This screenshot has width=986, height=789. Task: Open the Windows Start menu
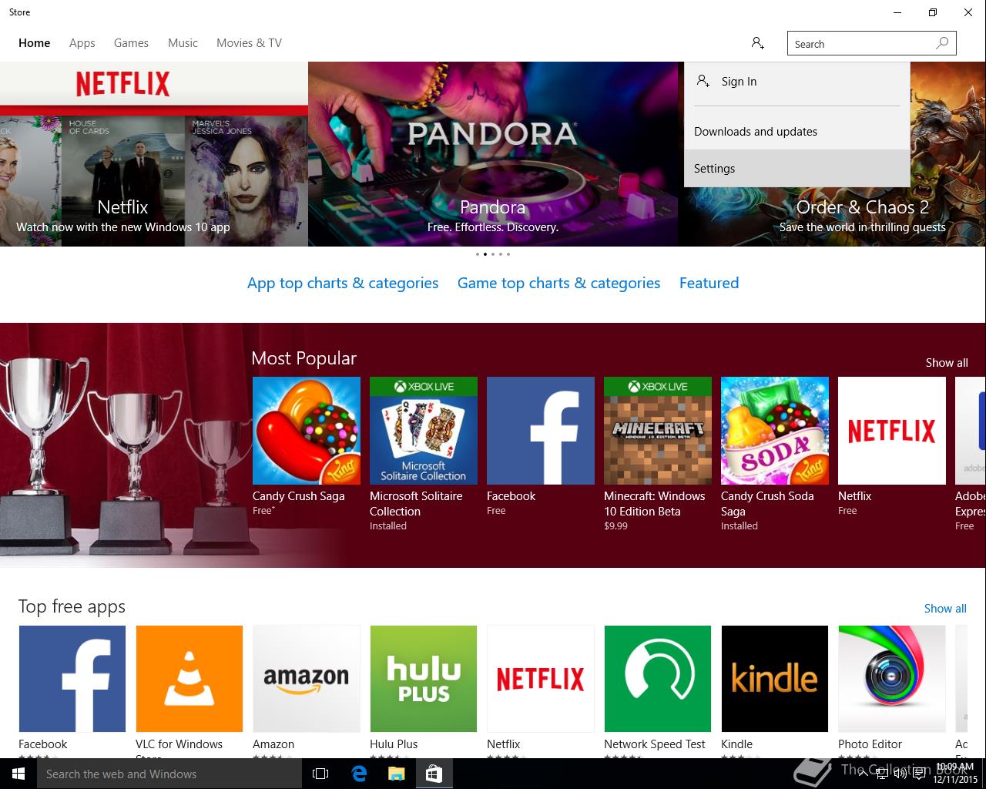18,774
